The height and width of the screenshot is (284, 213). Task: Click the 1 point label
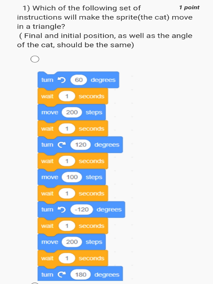[x=189, y=7]
